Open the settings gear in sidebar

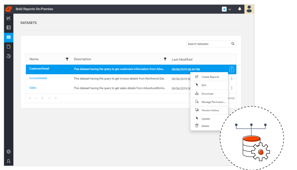pos(8,152)
